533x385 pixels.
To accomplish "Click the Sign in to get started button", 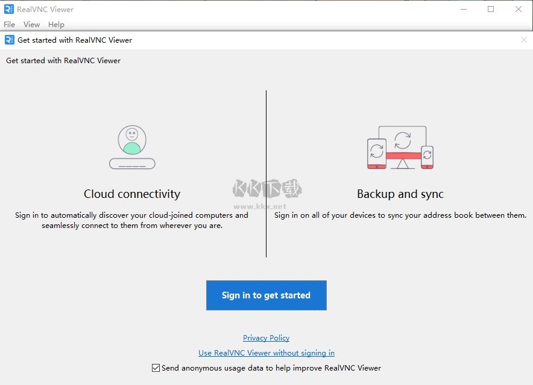I will tap(266, 295).
